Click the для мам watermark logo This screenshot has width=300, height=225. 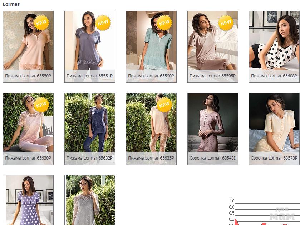(282, 214)
